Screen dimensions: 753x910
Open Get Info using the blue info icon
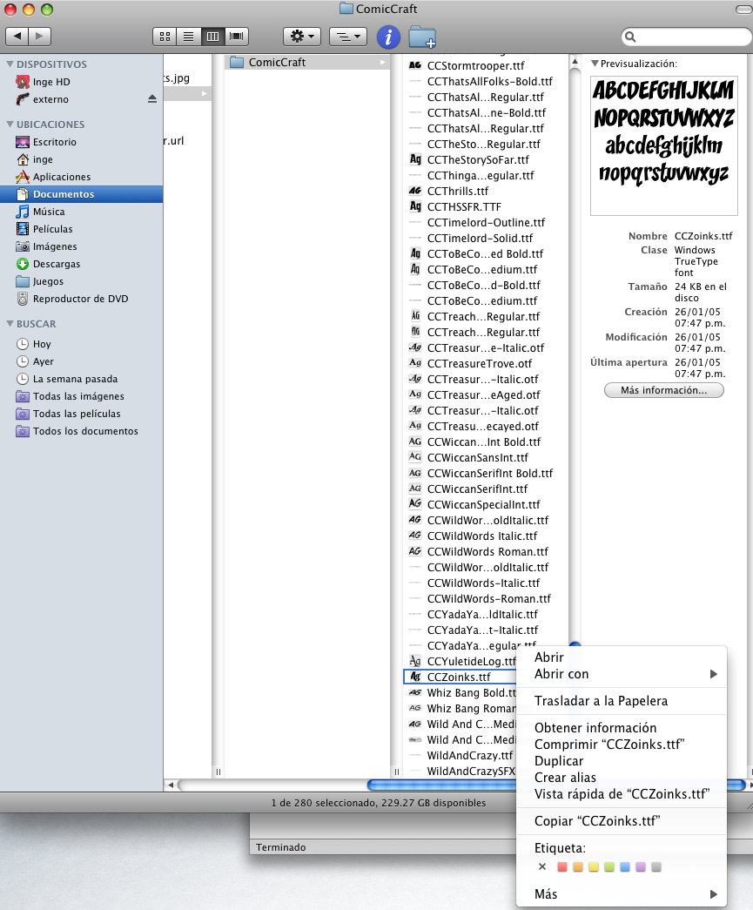[x=388, y=37]
